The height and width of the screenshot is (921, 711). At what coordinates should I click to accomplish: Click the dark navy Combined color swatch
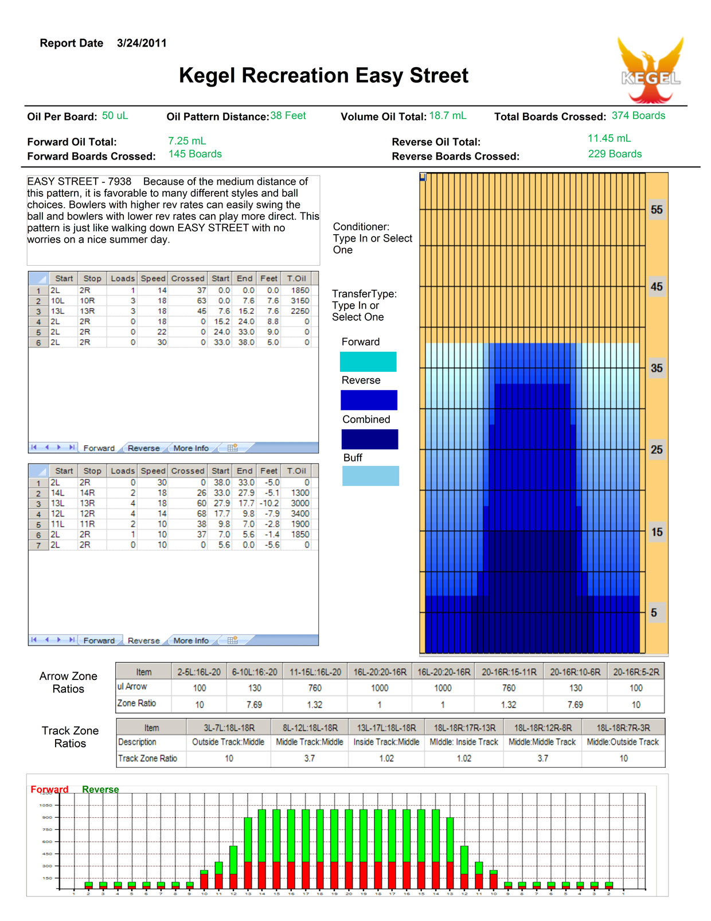point(369,439)
